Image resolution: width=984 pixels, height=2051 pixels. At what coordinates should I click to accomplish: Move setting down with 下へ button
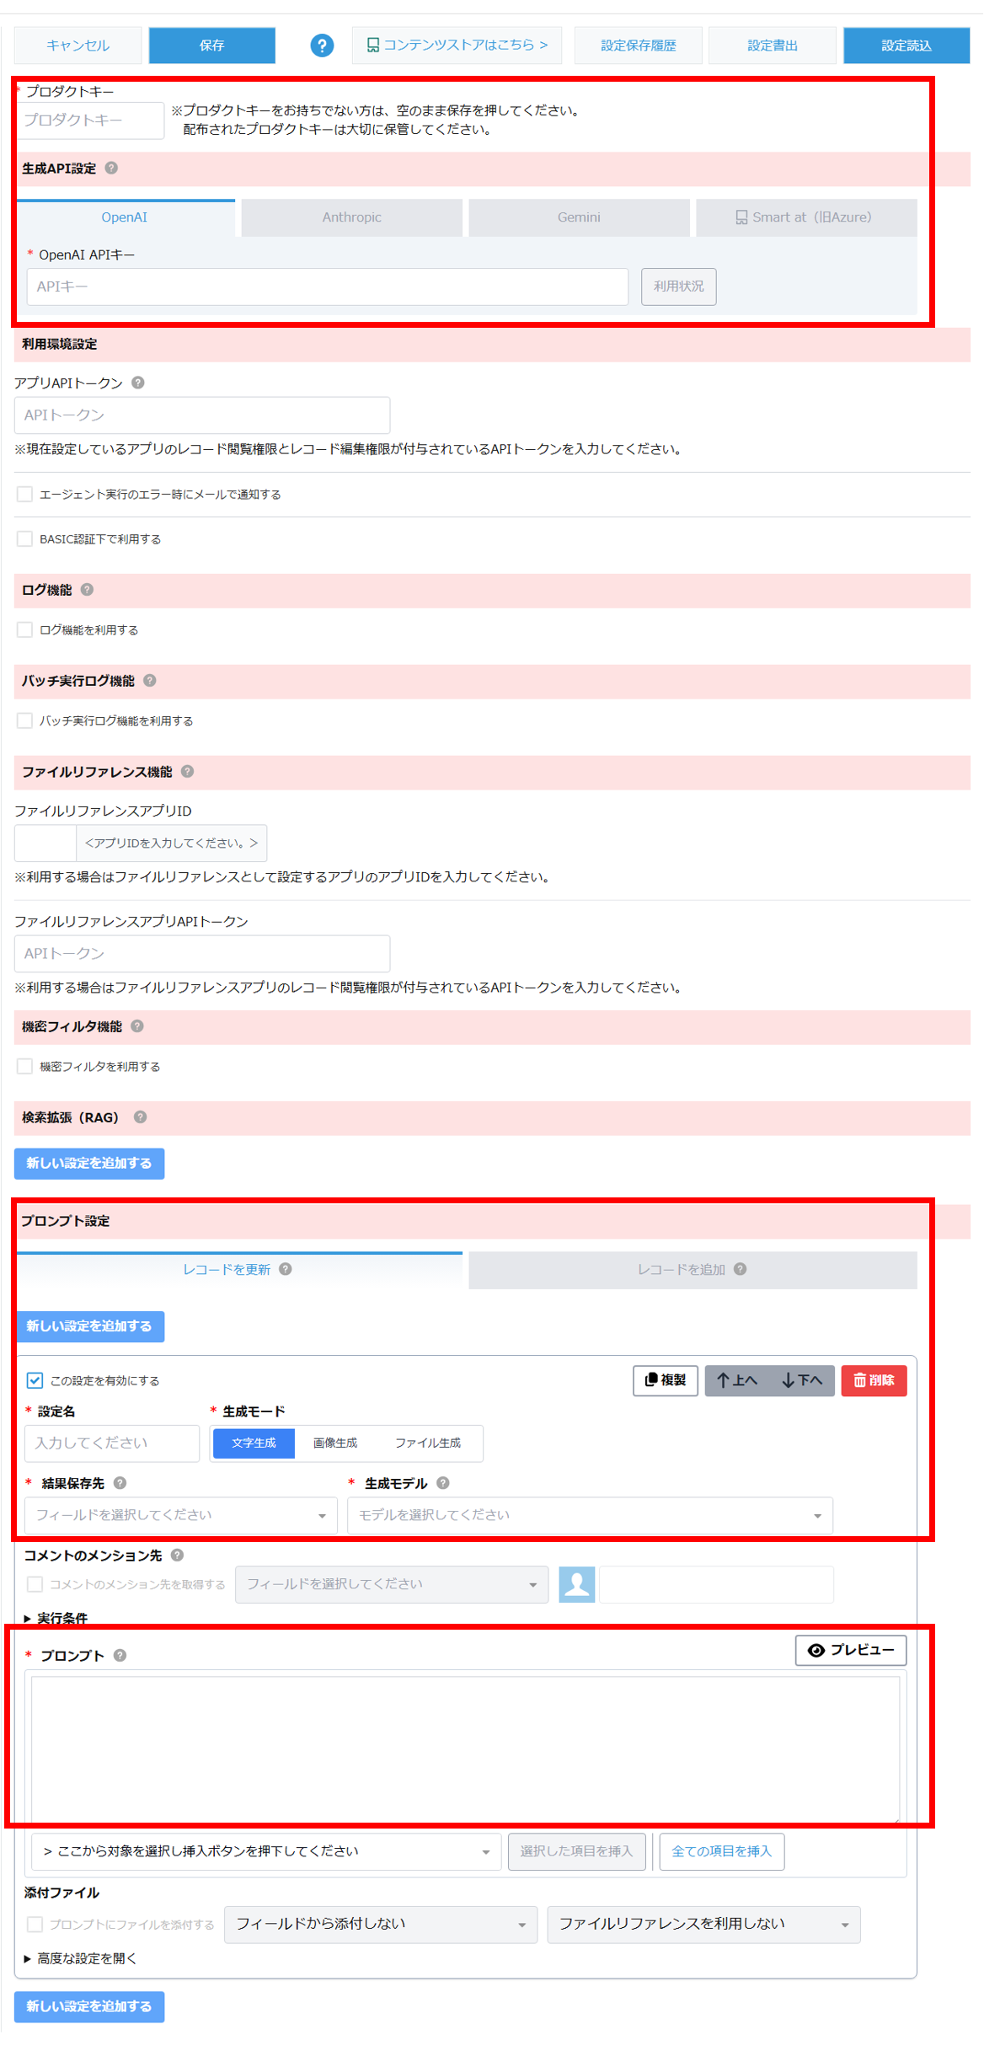(802, 1380)
